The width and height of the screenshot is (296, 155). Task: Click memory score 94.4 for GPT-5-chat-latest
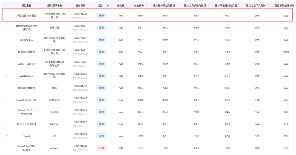click(x=257, y=124)
